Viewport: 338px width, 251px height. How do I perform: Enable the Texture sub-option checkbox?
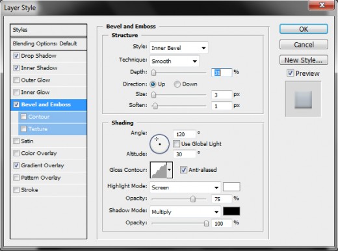coord(23,129)
